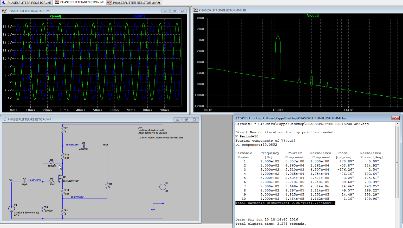Click the error log vertical scrollbar thumb

click(397, 162)
